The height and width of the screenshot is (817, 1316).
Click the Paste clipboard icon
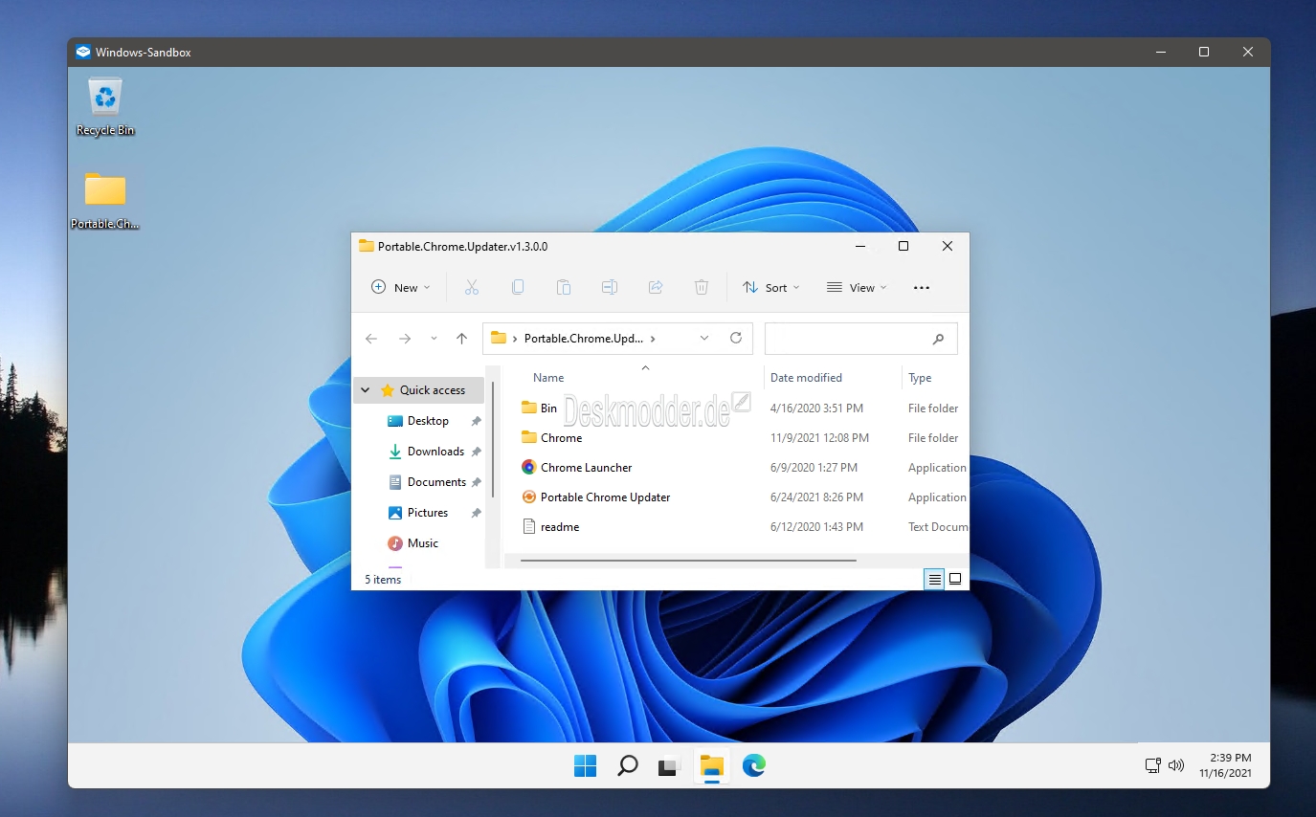tap(564, 287)
